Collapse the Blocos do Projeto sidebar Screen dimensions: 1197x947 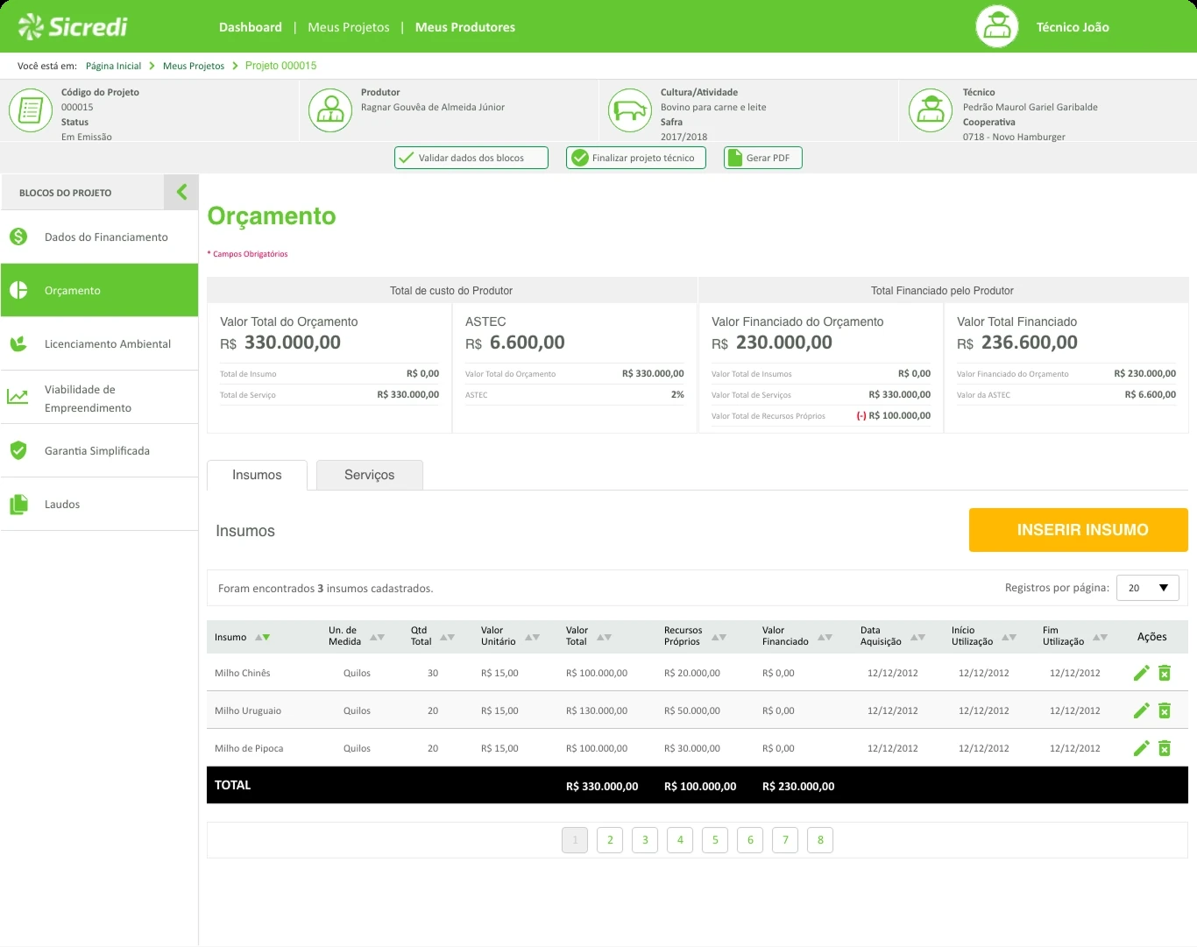coord(181,192)
